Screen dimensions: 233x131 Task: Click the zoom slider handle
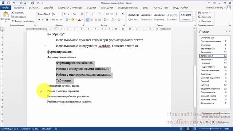pyautogui.click(x=210, y=129)
